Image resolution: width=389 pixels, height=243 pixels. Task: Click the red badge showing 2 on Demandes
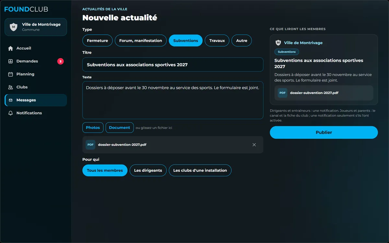point(60,61)
